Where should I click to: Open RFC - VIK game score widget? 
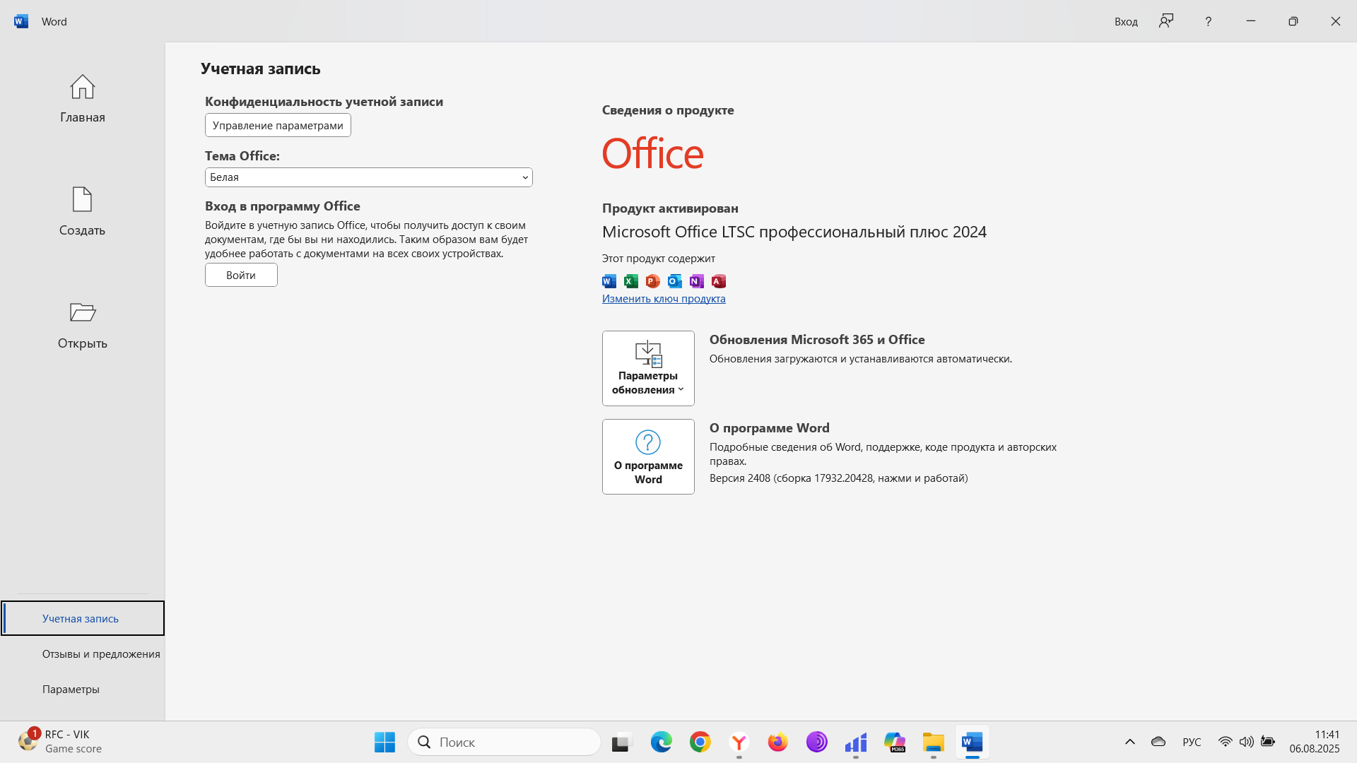pos(60,742)
